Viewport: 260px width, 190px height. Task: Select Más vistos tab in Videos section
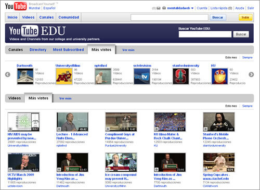pos(38,98)
